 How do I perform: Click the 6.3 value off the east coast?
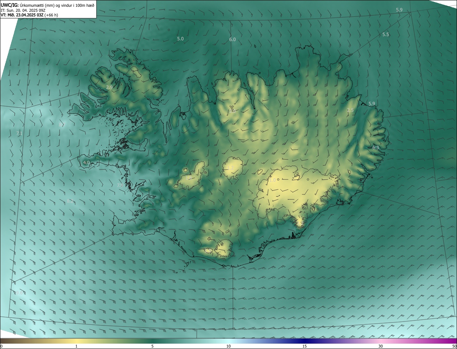[x=376, y=147]
